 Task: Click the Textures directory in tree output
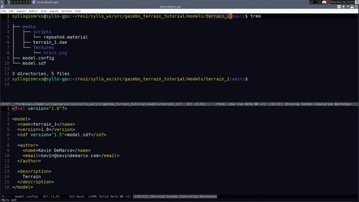tap(44, 48)
